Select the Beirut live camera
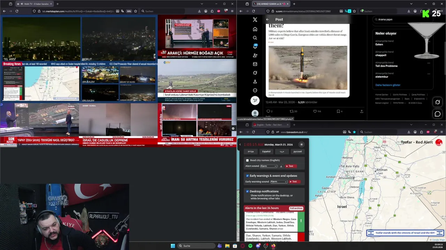The width and height of the screenshot is (446, 250). [118, 39]
